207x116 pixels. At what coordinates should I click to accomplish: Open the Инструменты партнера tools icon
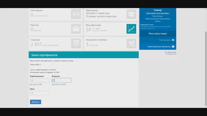[131, 43]
